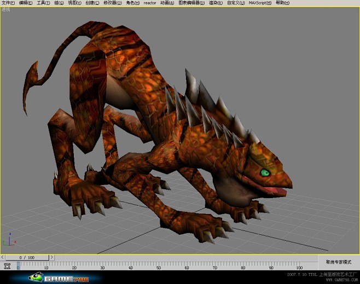Open the 工具(T) menu
The width and height of the screenshot is (360, 284).
pyautogui.click(x=43, y=3)
